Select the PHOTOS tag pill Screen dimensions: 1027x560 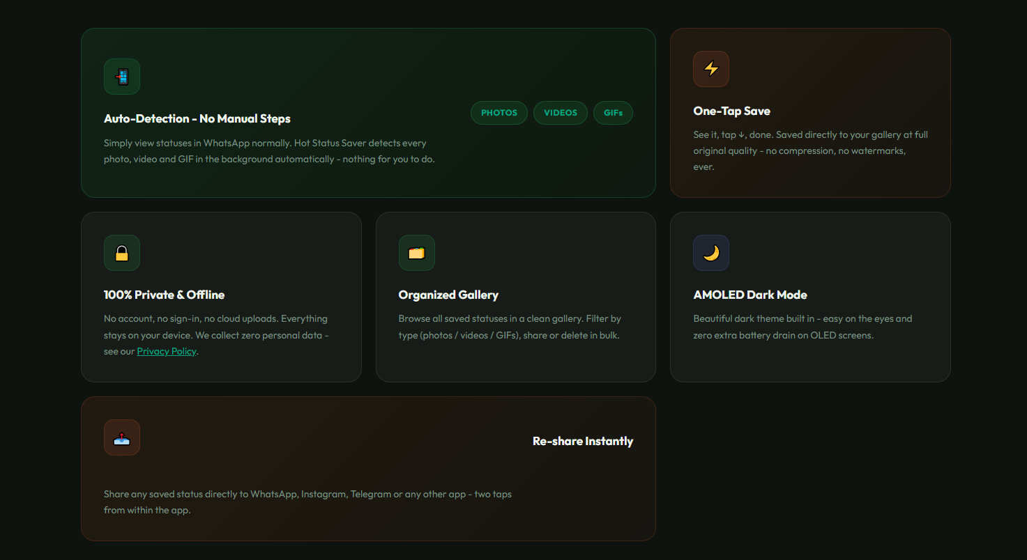[499, 113]
